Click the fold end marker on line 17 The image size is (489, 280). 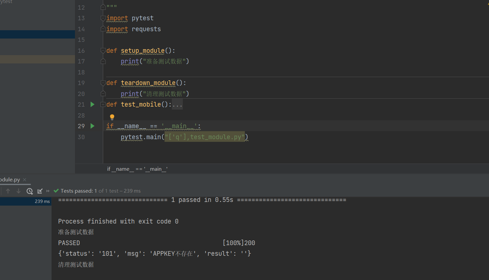(103, 61)
